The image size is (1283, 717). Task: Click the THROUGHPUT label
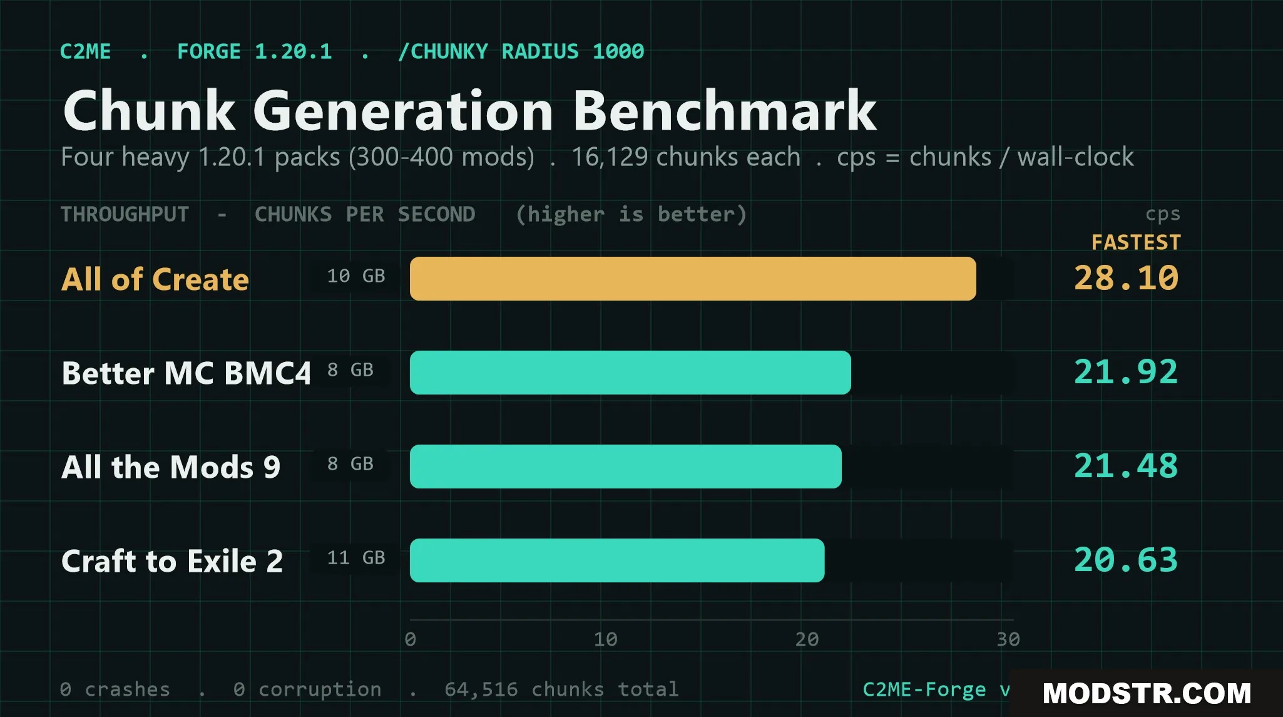click(x=125, y=214)
